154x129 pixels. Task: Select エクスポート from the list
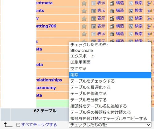click(x=83, y=56)
